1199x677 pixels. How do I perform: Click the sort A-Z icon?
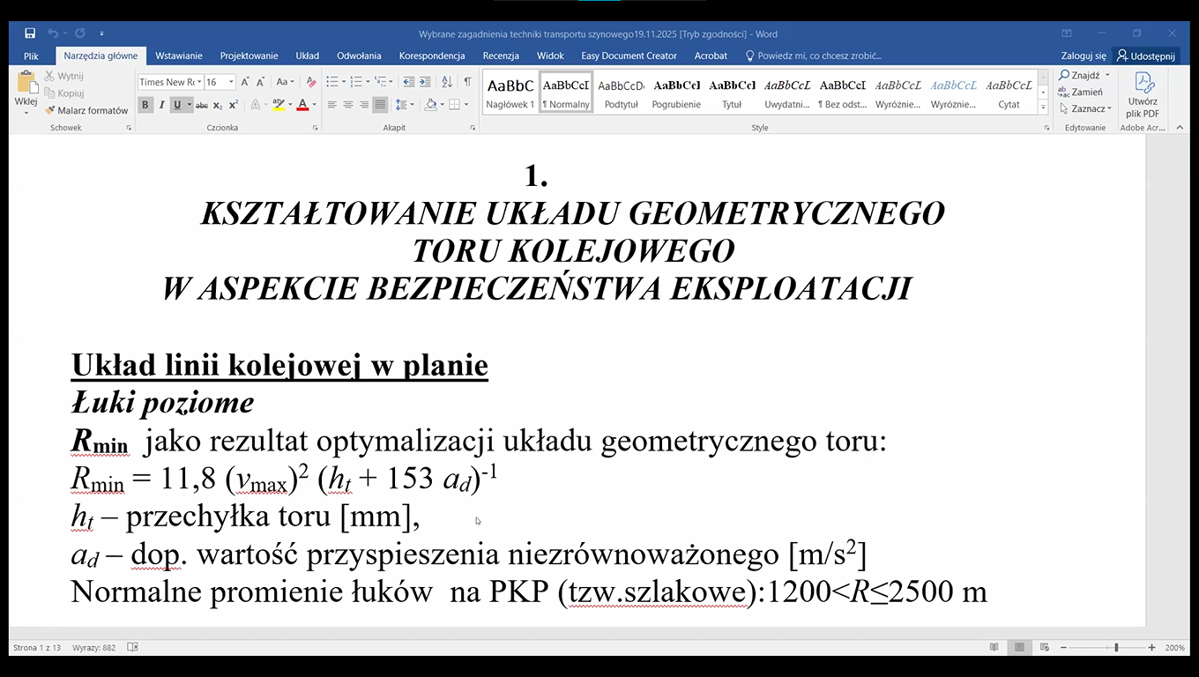tap(447, 82)
